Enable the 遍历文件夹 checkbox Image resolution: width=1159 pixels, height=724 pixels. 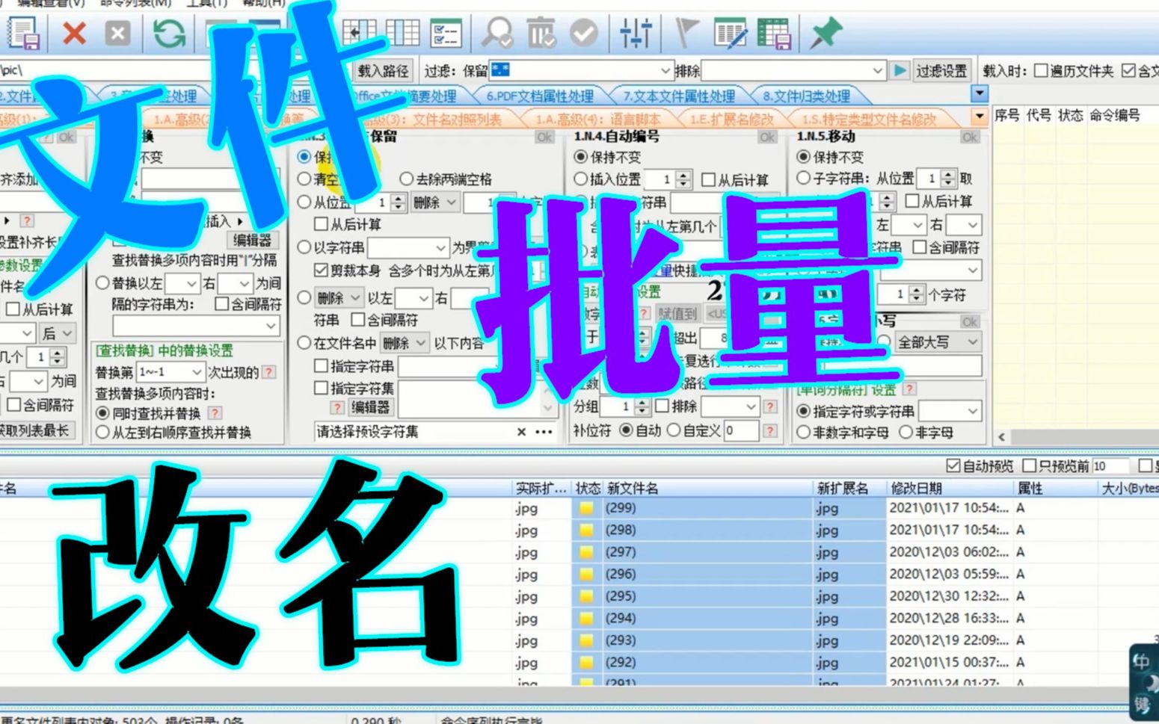[x=1041, y=71]
